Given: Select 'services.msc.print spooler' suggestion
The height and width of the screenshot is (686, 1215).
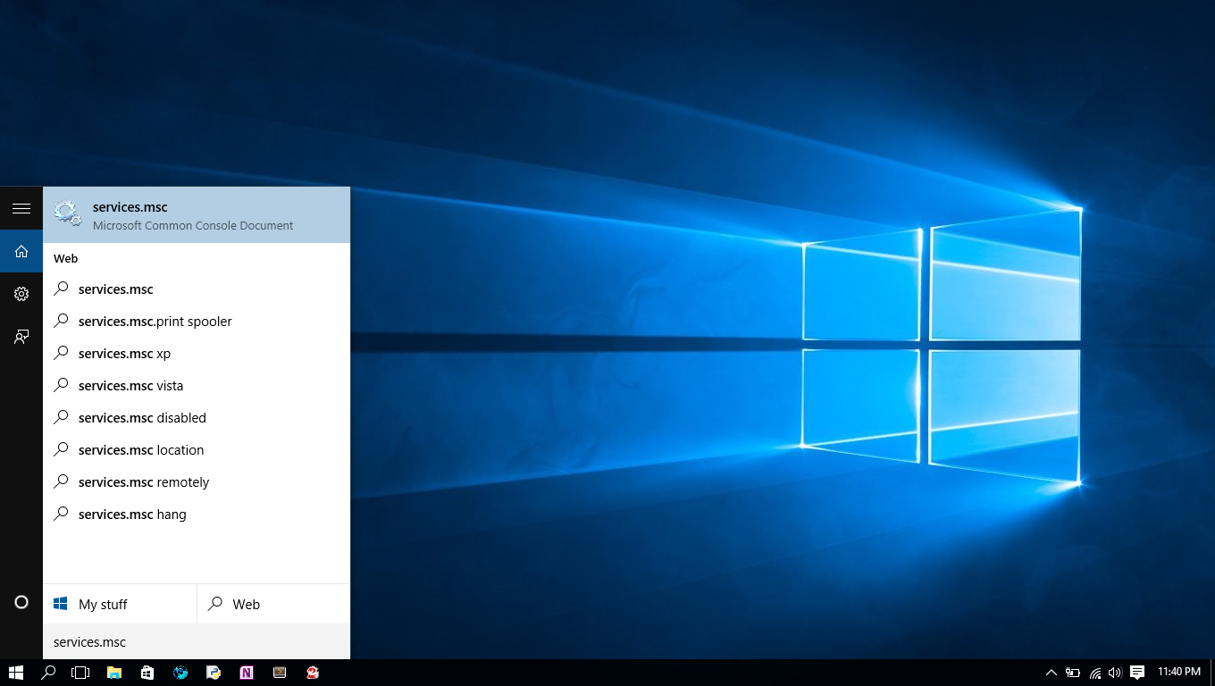Looking at the screenshot, I should pos(197,322).
